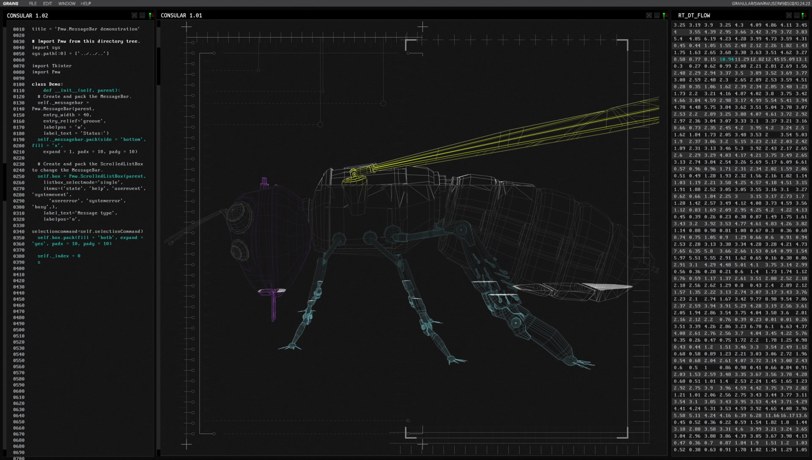
Task: Open the HELP menu
Action: click(x=86, y=3)
